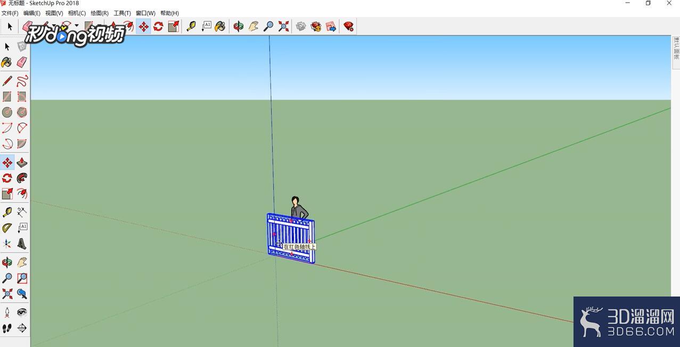
Task: Open the 相机(C) menu
Action: (x=77, y=13)
